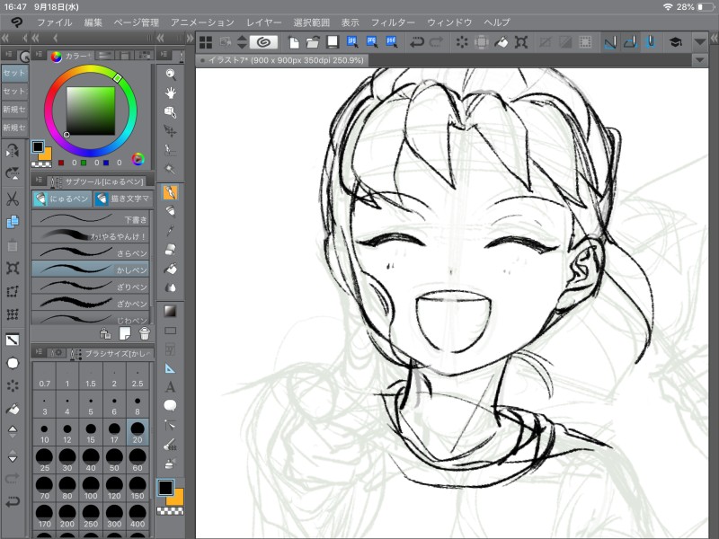The width and height of the screenshot is (719, 539).
Task: Open ウィンドウ menu
Action: [449, 22]
